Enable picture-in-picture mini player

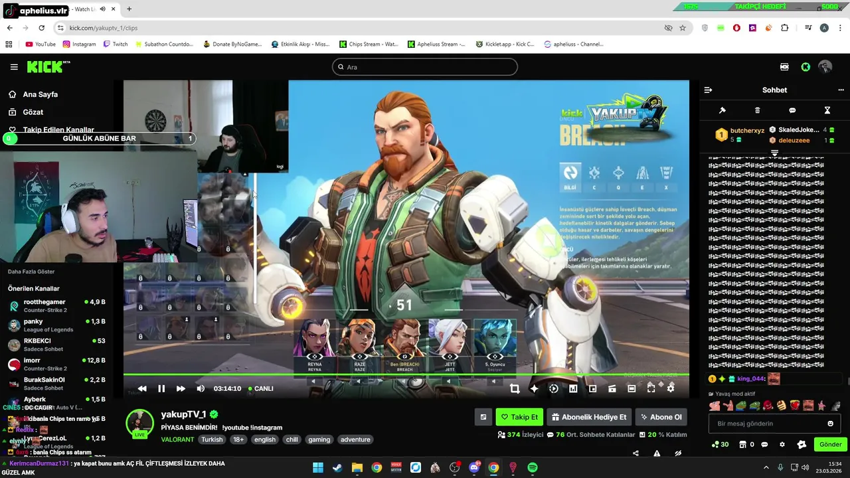(x=593, y=388)
